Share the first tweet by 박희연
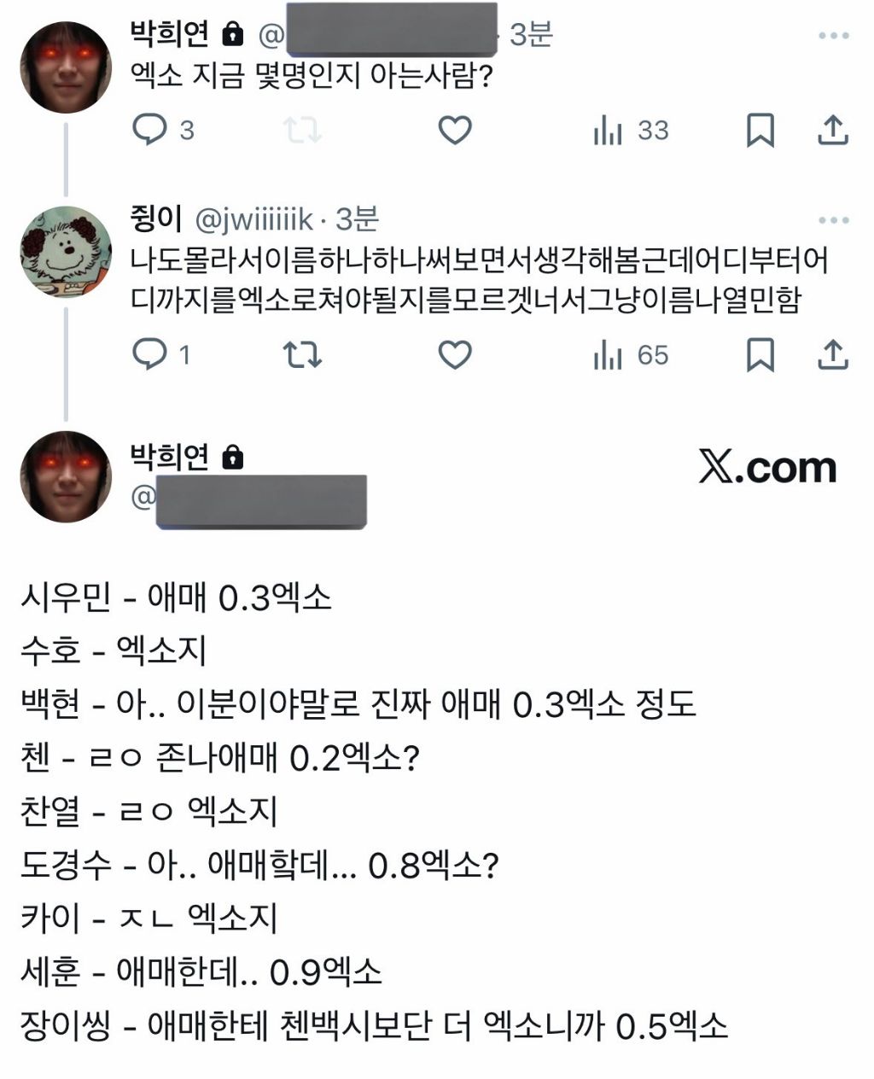This screenshot has width=874, height=1079. point(832,130)
